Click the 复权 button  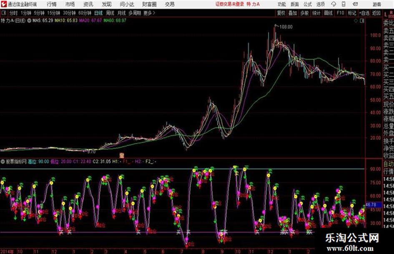[281, 13]
